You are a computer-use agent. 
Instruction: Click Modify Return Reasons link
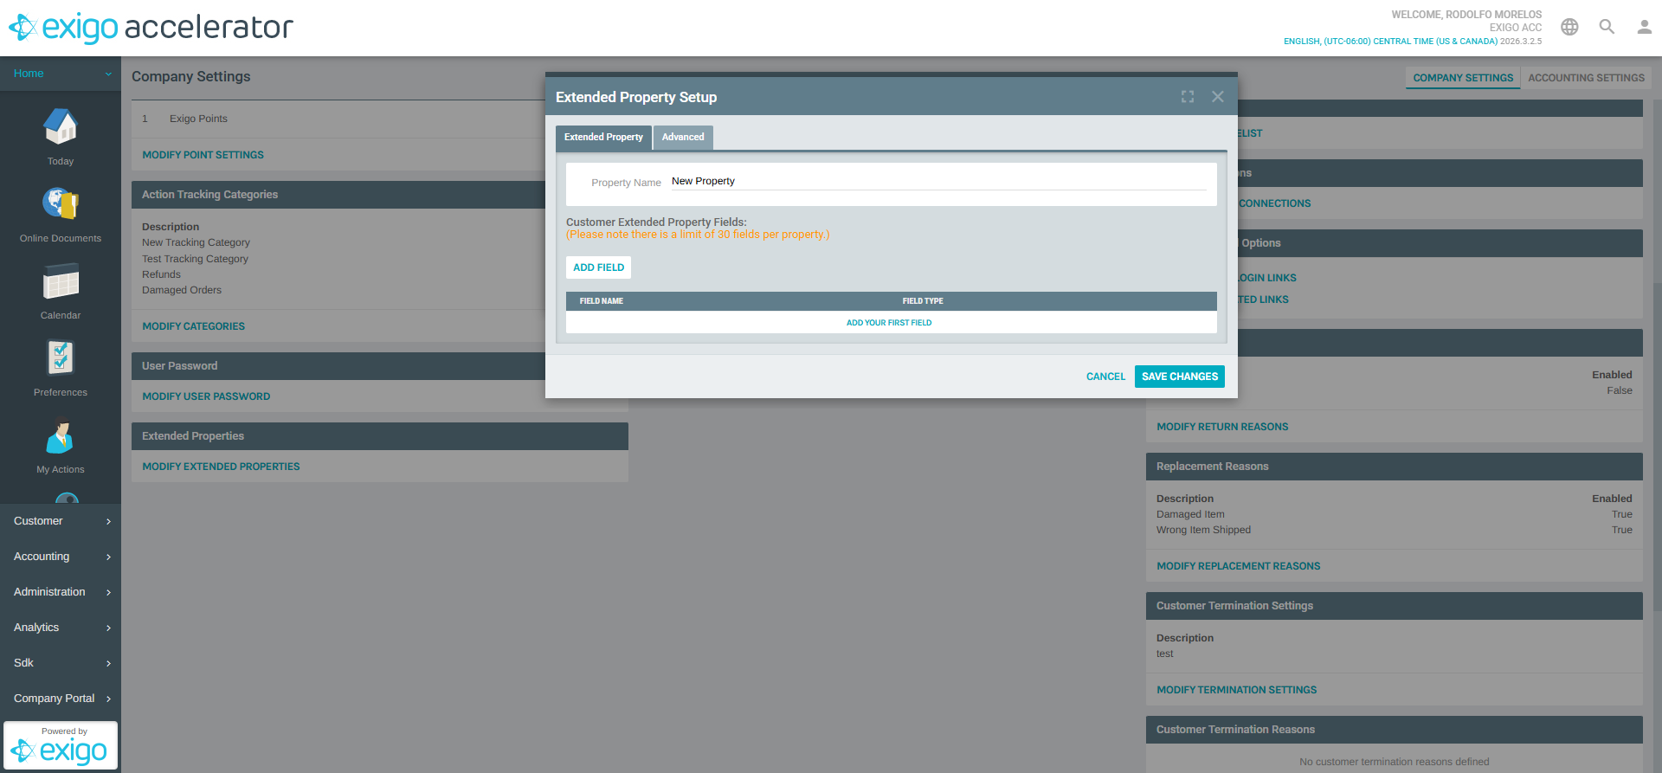[1222, 427]
